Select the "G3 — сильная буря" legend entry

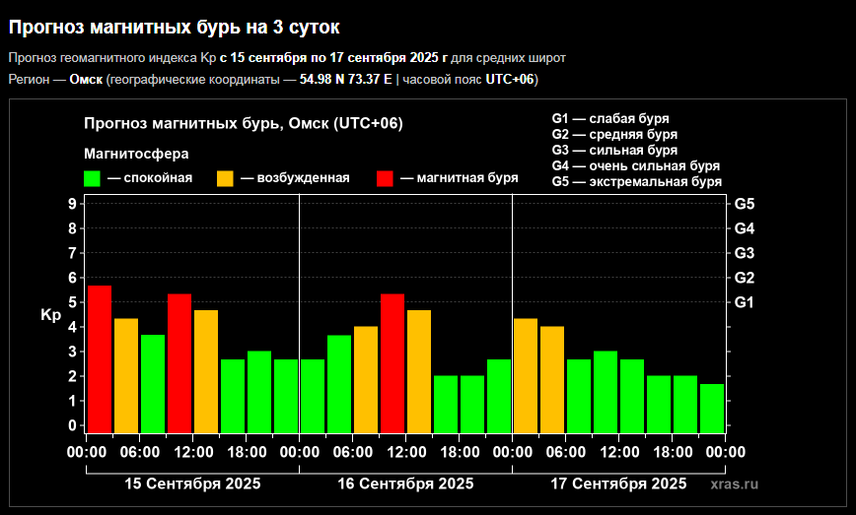pos(614,150)
